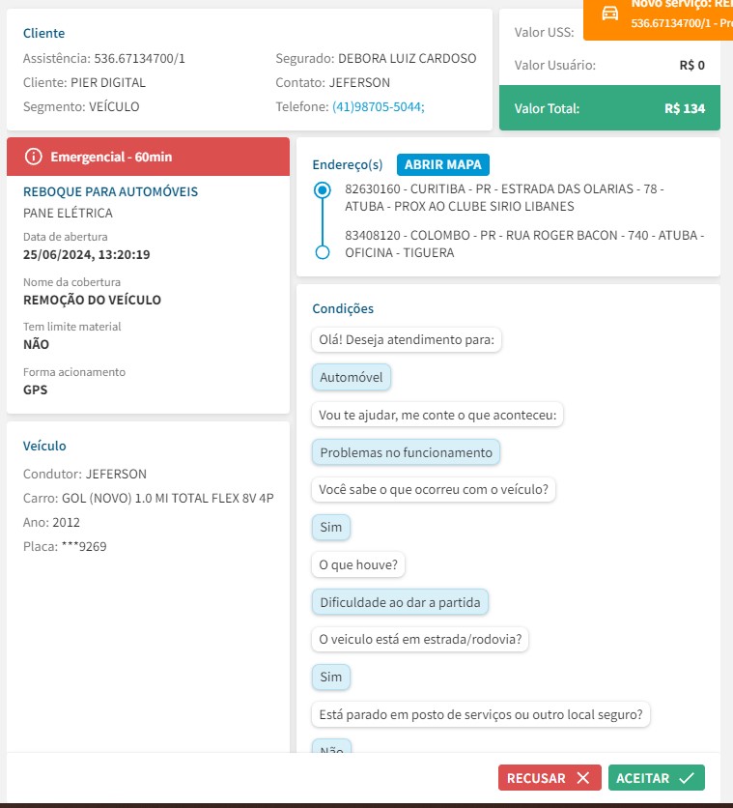Image resolution: width=733 pixels, height=808 pixels.
Task: Click the Dificuldade ao dar a partida bubble
Action: click(x=401, y=602)
